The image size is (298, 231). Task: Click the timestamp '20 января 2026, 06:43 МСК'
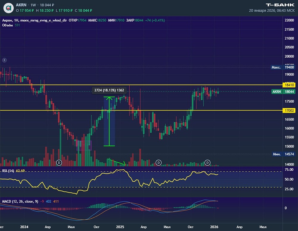(272, 10)
